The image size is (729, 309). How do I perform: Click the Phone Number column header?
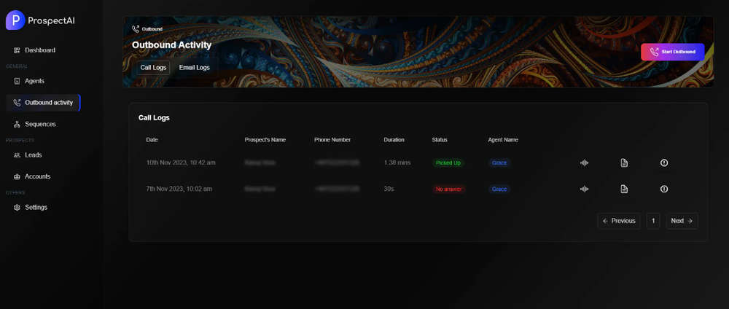pyautogui.click(x=332, y=140)
